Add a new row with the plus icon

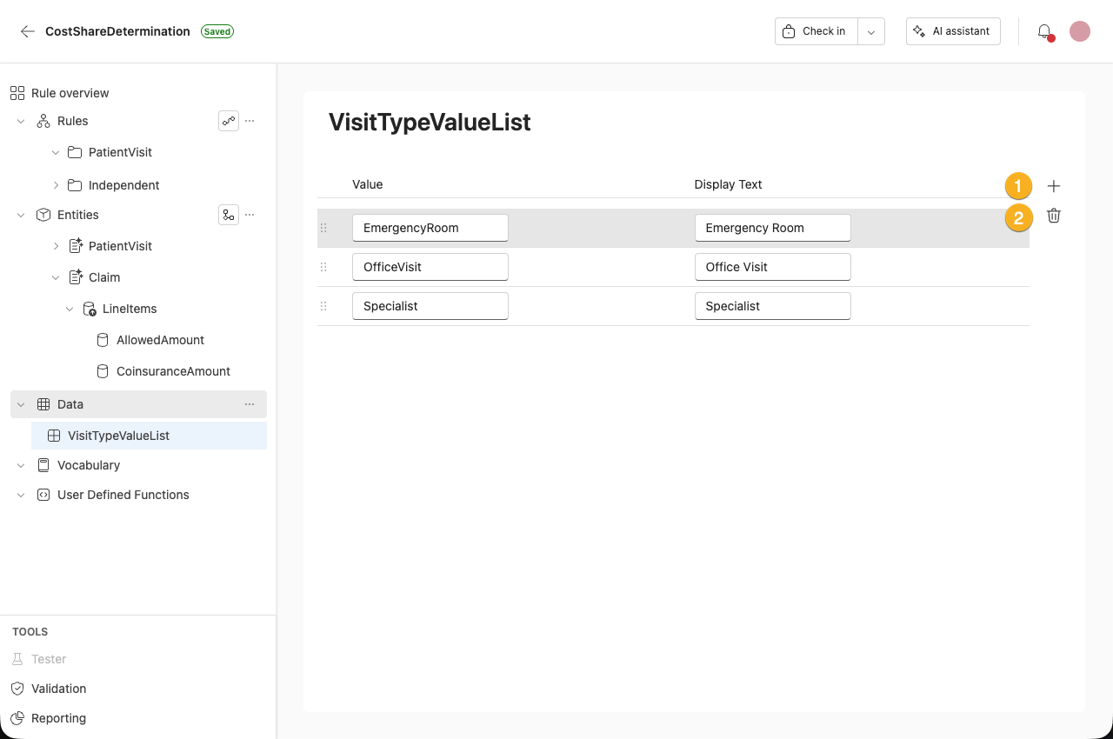tap(1053, 185)
